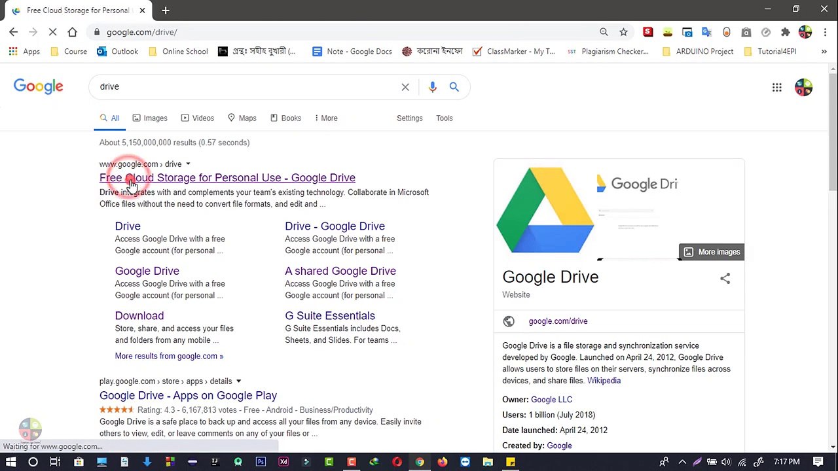
Task: Switch to the Images results tab
Action: [x=150, y=118]
